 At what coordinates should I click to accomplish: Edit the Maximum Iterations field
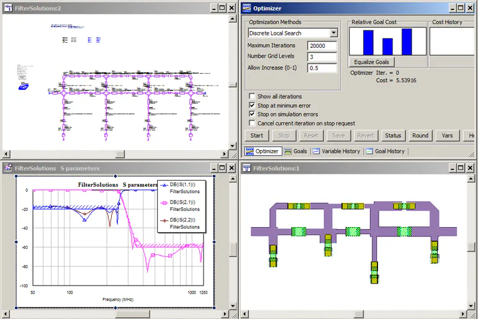(x=322, y=46)
